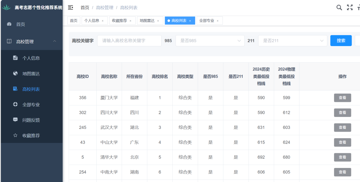Click the 2024物理类最低投档线 header
360x182 pixels.
pyautogui.click(x=287, y=76)
